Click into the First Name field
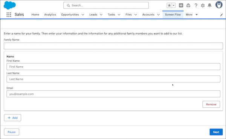226x139 pixels. click(113, 67)
